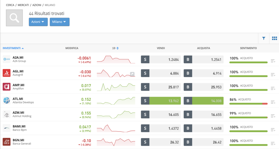The width and height of the screenshot is (279, 149).
Task: Buy Atlantia at 14.008
Action: point(204,101)
